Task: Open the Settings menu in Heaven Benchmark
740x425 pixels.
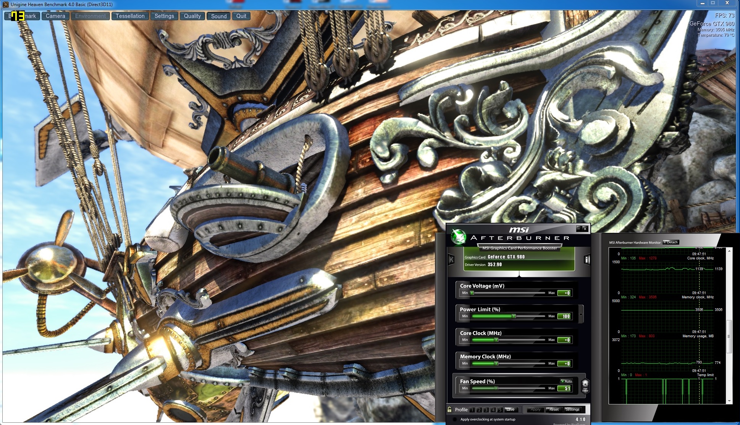Action: pos(164,16)
